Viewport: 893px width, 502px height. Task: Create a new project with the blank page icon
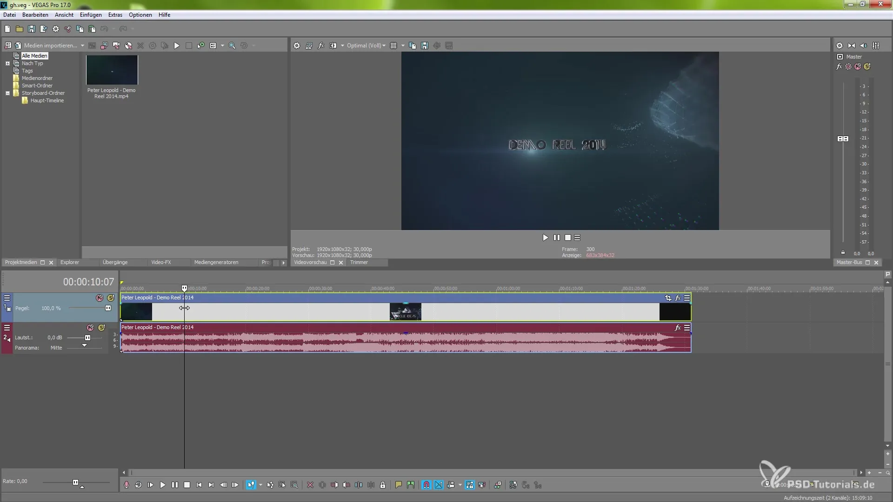coord(7,29)
